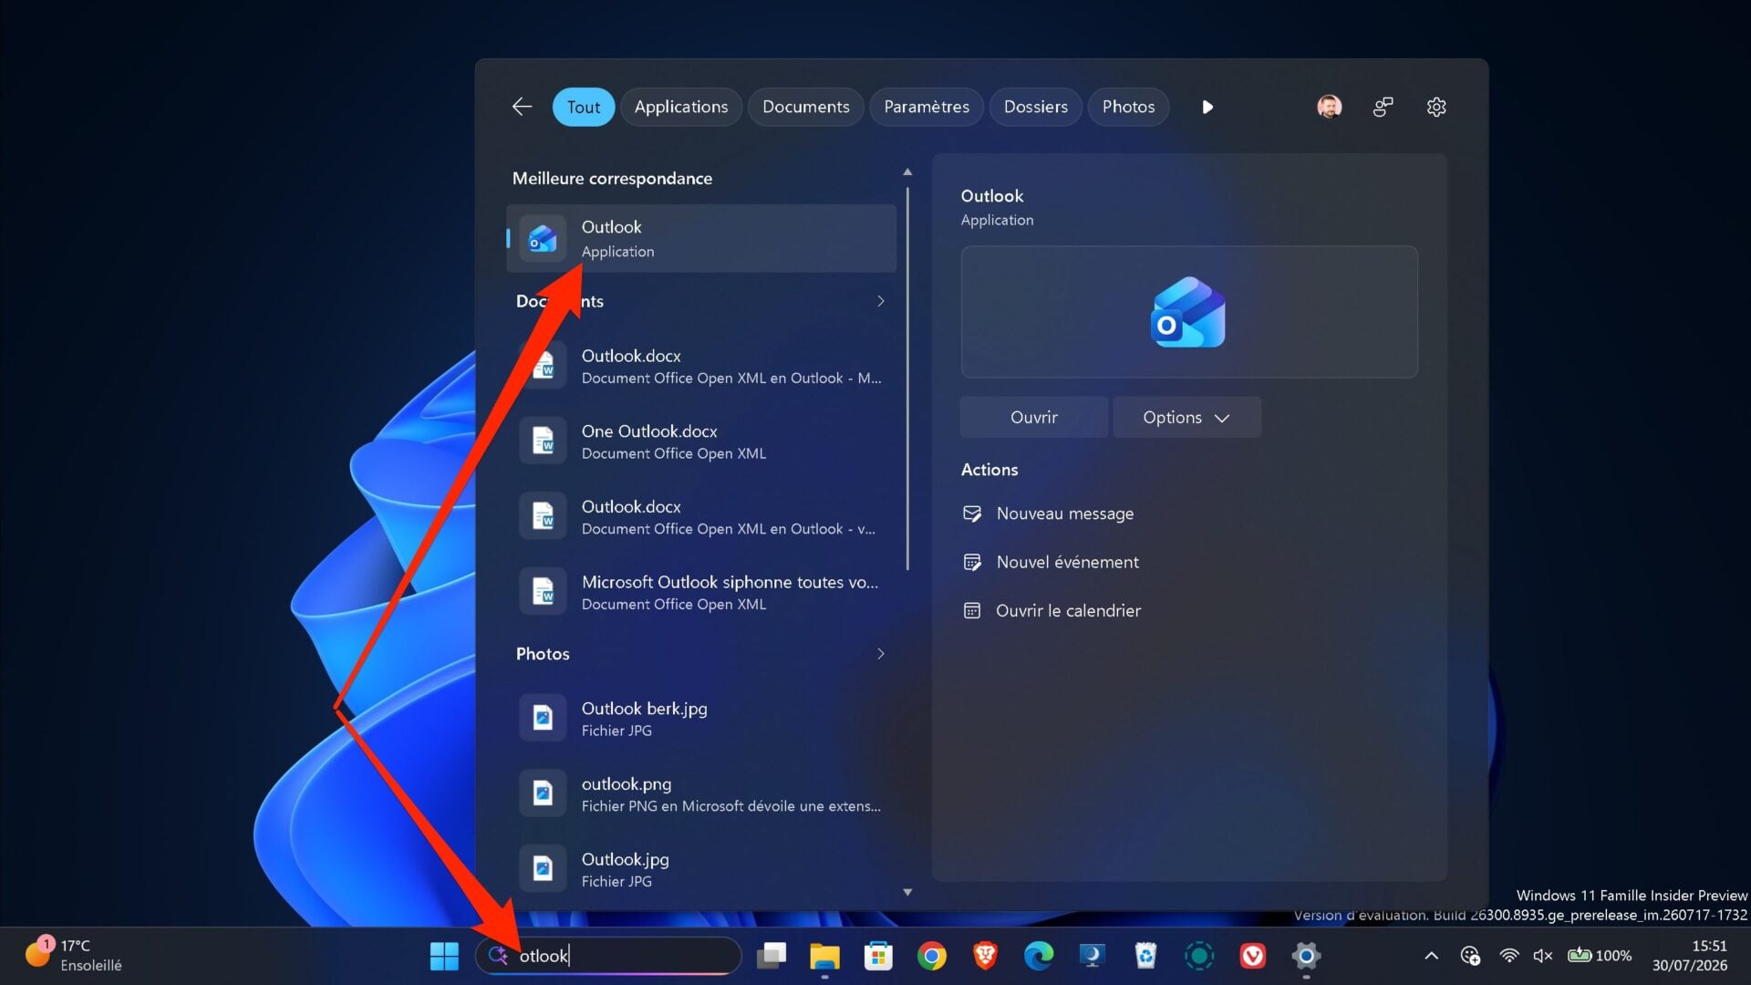The width and height of the screenshot is (1751, 985).
Task: Open Outlook.docx with subtitle ending 'Outlook - M...'
Action: point(701,366)
